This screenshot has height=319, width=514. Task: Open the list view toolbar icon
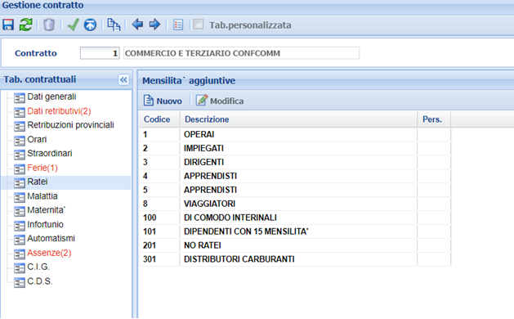click(x=178, y=25)
